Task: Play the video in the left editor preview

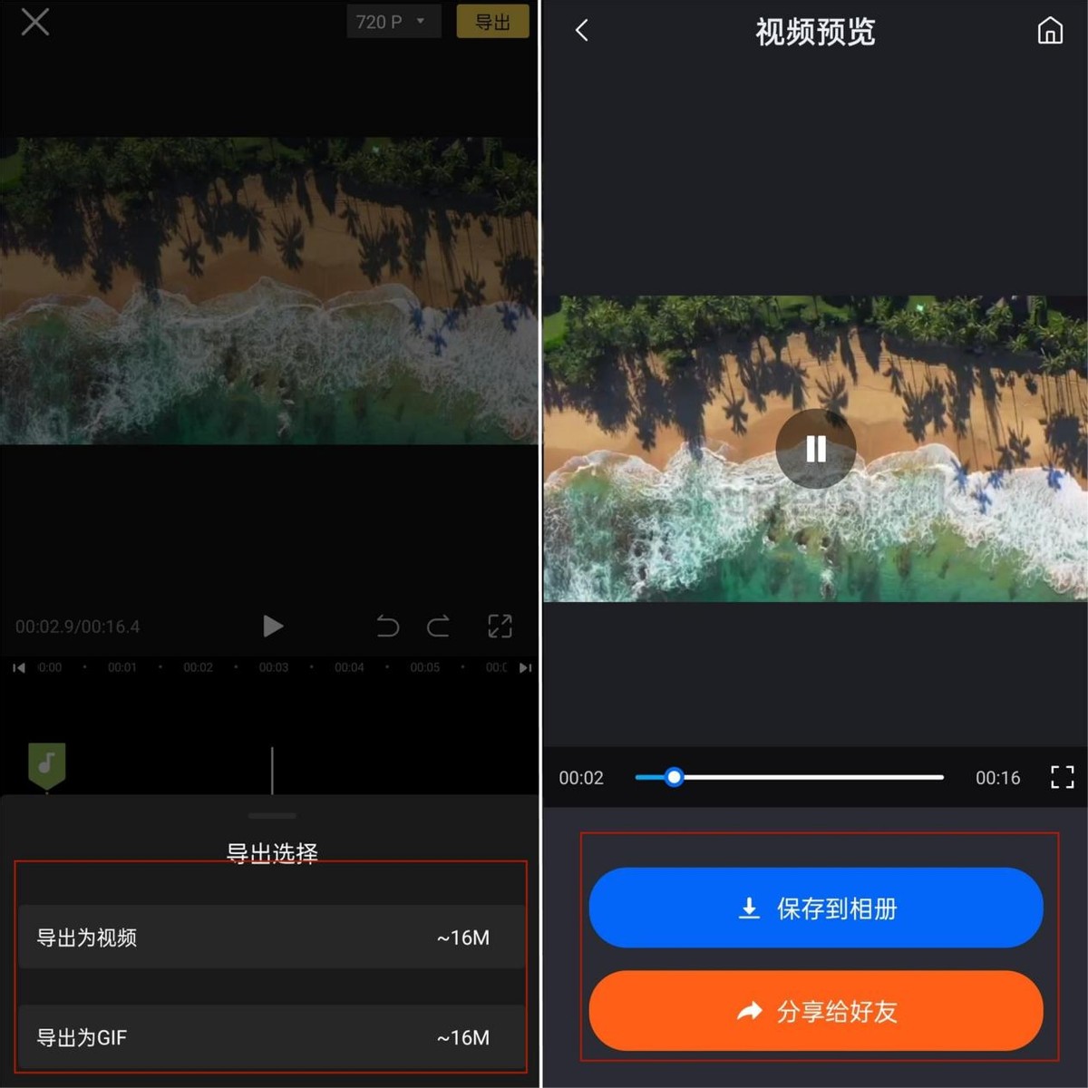Action: click(x=272, y=626)
